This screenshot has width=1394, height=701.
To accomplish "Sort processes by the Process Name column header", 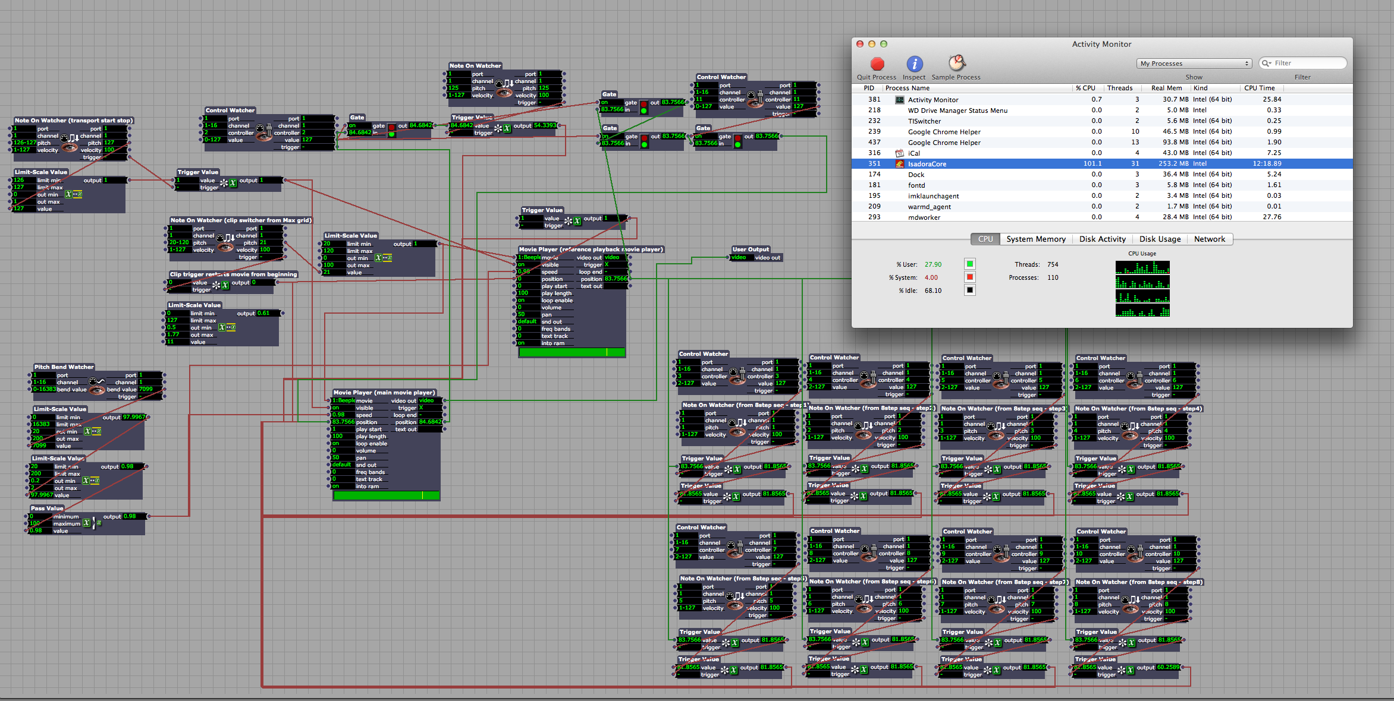I will 977,88.
